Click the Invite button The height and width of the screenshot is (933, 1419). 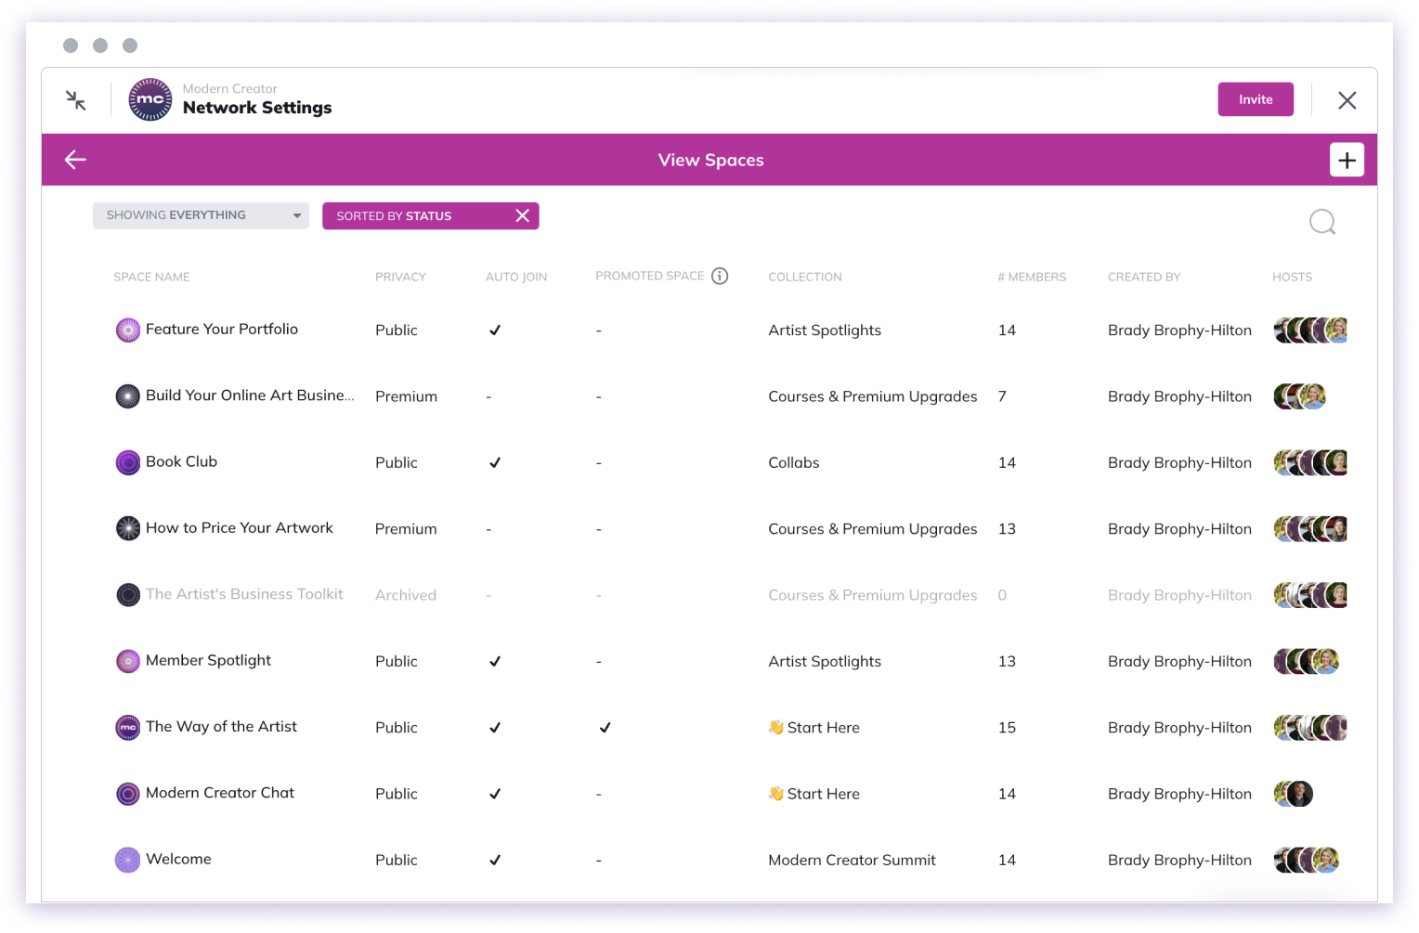click(x=1256, y=99)
